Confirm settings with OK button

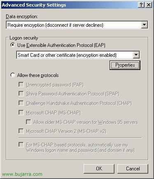(99, 169)
